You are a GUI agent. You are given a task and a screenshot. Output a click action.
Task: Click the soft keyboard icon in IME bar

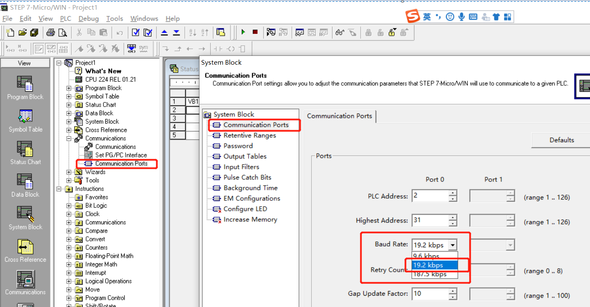pos(473,17)
